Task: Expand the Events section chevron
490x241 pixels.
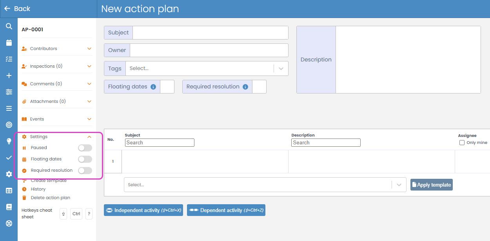Action: pyautogui.click(x=89, y=119)
